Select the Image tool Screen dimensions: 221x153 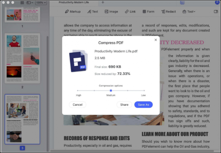[111, 12]
